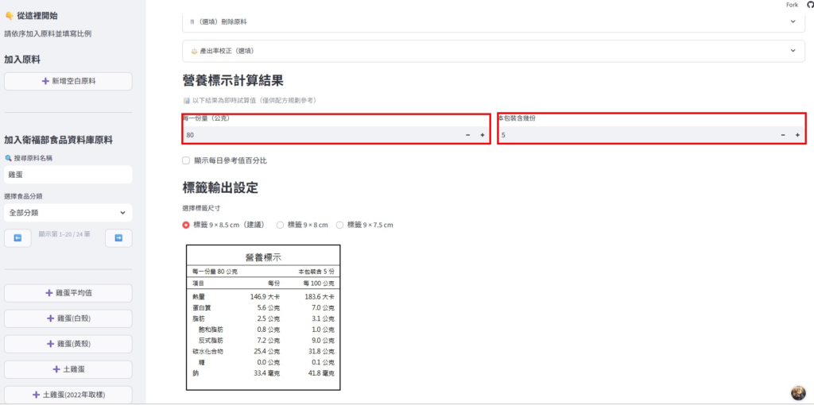This screenshot has width=814, height=405.
Task: Click the 33.4 毫克 sodium value
Action: pos(269,373)
